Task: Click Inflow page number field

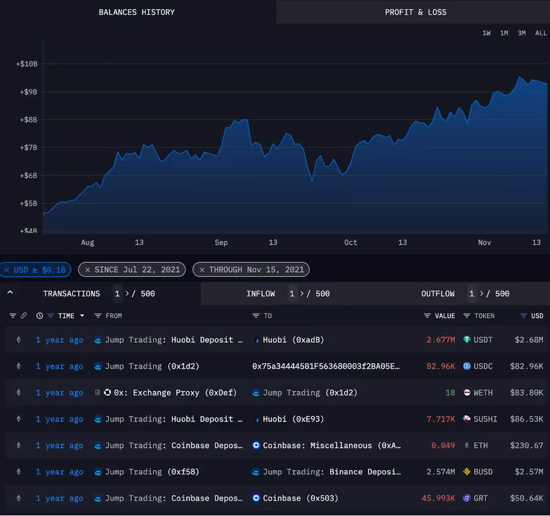Action: [x=292, y=294]
